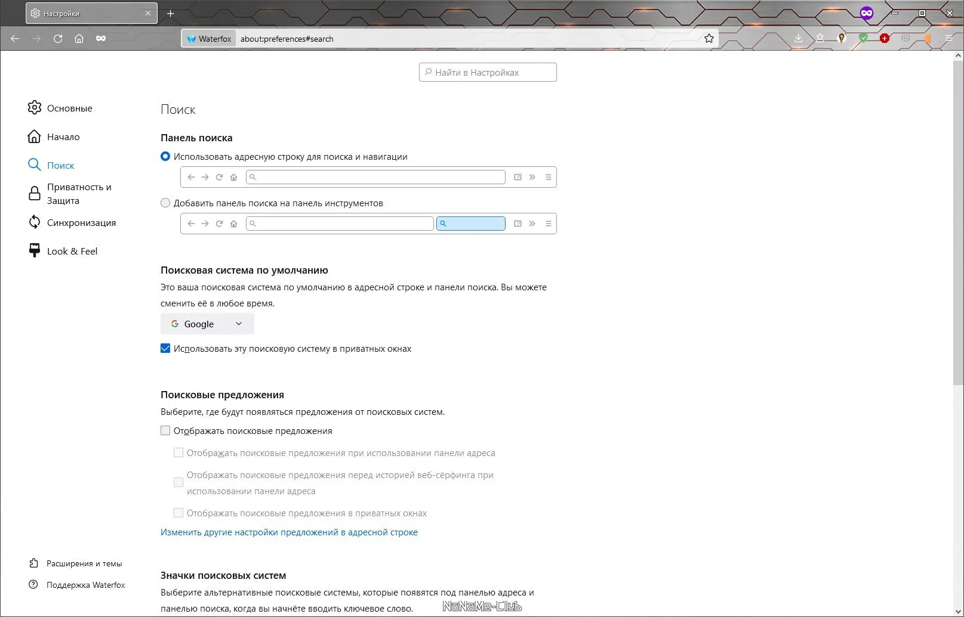Click the orange trash can extension icon
The image size is (964, 617).
click(928, 39)
